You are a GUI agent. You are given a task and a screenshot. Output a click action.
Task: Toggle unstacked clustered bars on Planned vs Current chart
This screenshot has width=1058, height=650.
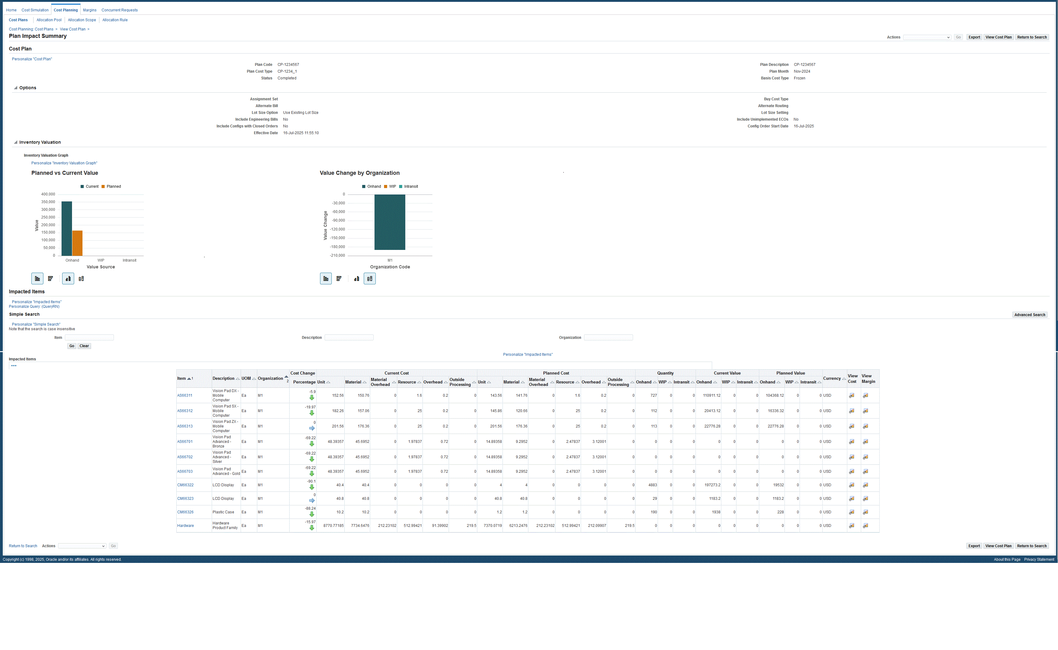click(68, 279)
